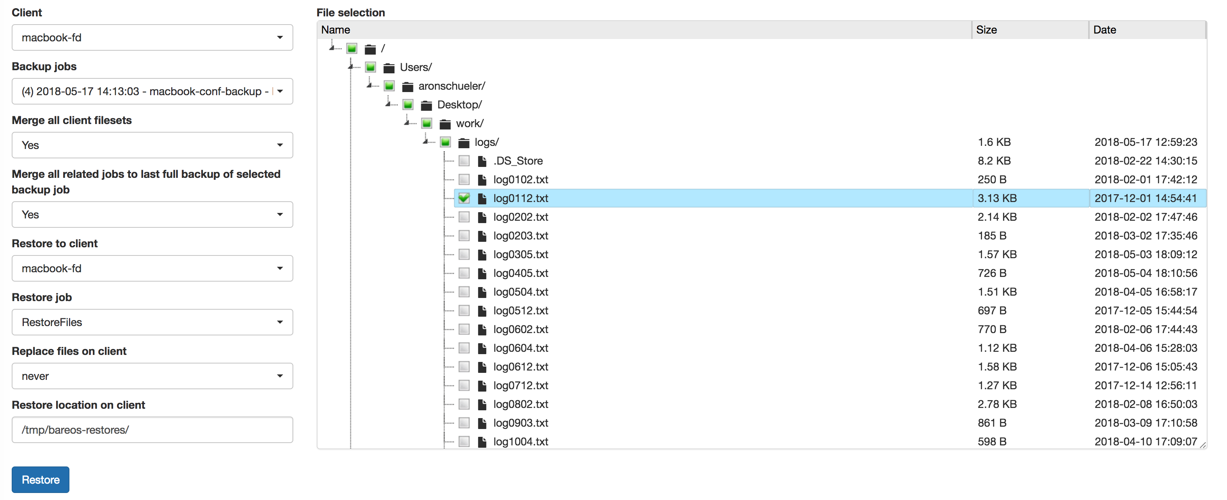Select the log0903.txt file entry
This screenshot has height=500, width=1227.
click(521, 423)
